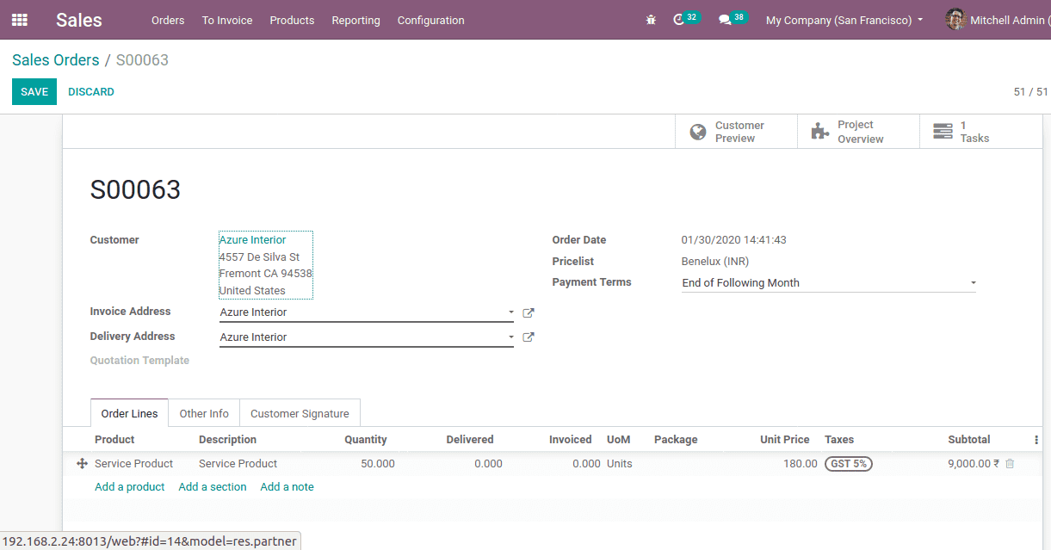Screen dimensions: 1051x550
Task: Open optional columns kebab menu
Action: pos(1036,440)
